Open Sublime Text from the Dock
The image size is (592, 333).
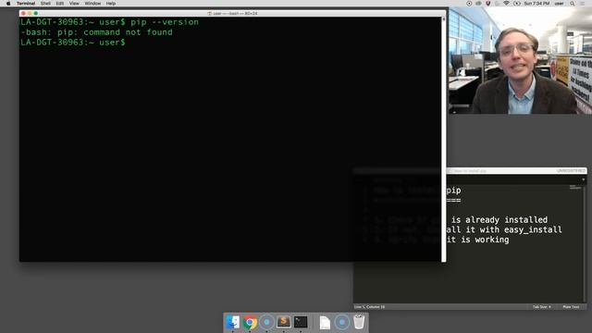pyautogui.click(x=284, y=322)
